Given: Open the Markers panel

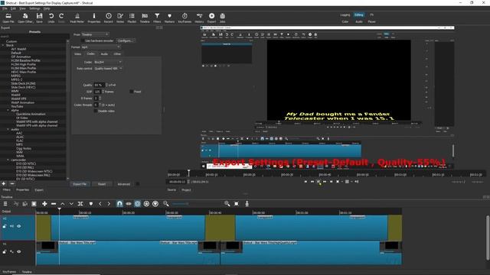Looking at the screenshot, I should (x=169, y=18).
